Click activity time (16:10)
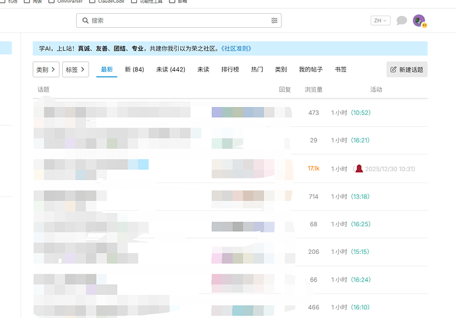Screen dimensions: 456x318 360,307
